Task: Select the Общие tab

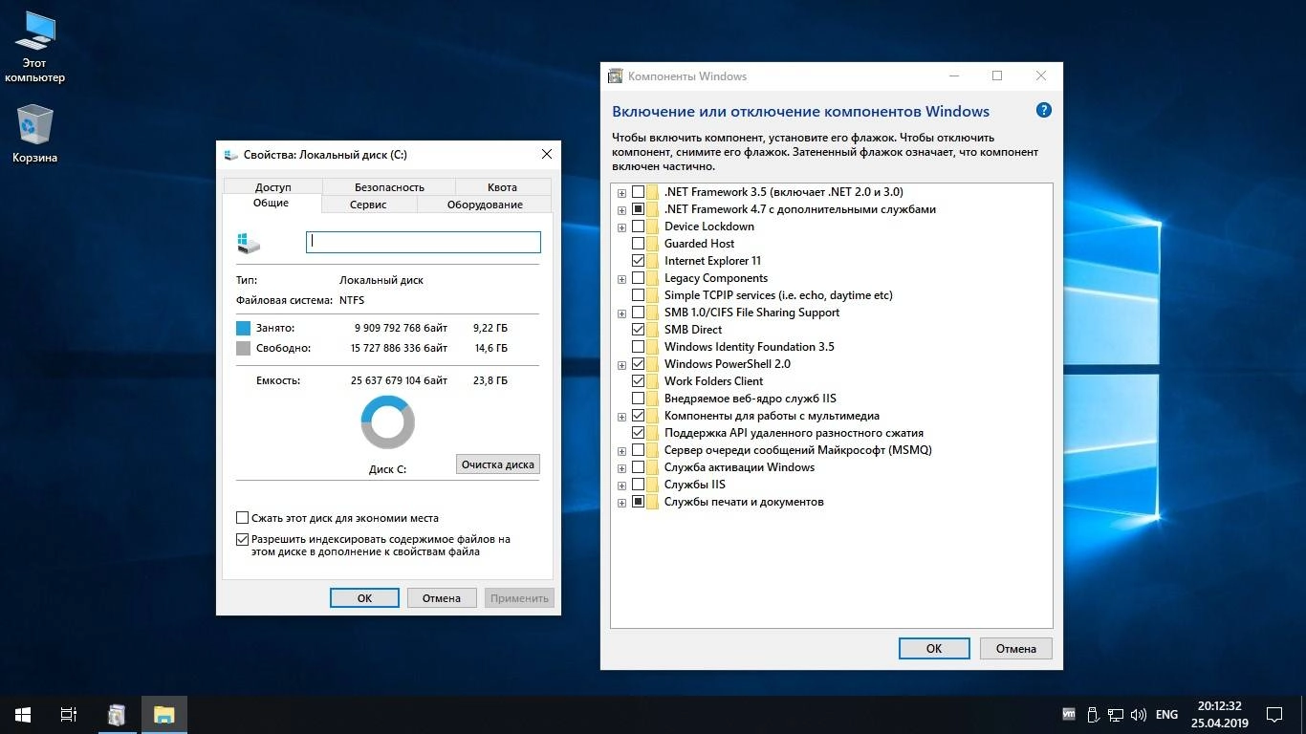Action: (x=272, y=204)
